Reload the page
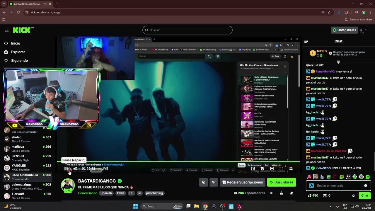The width and height of the screenshot is (375, 211). (x=18, y=12)
